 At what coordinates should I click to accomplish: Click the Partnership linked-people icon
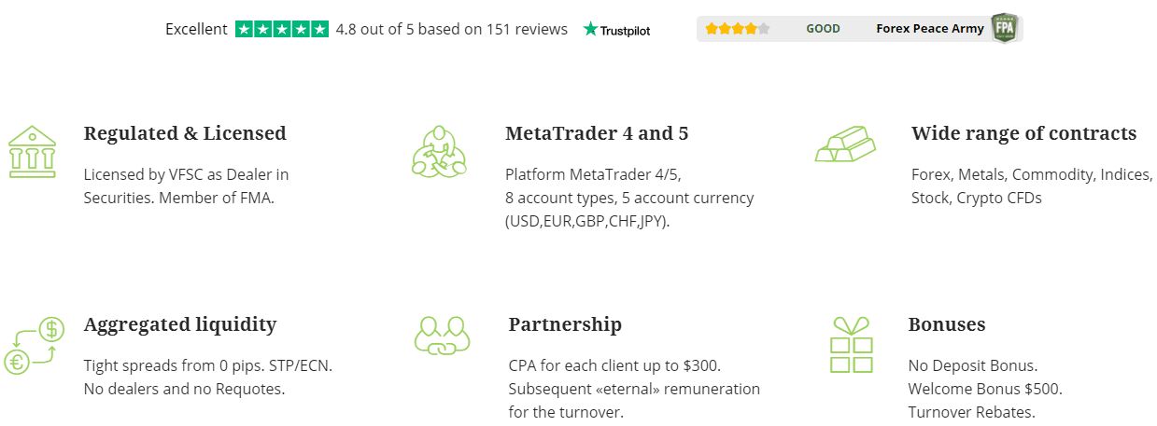point(441,337)
